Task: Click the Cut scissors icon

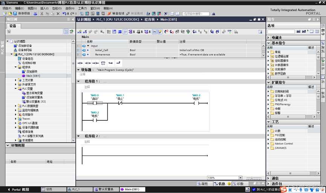Action: [42, 14]
